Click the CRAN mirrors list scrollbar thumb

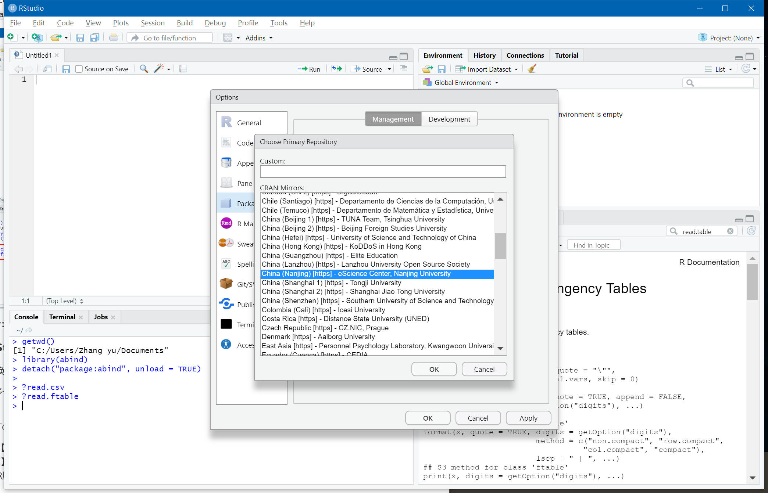coord(500,246)
